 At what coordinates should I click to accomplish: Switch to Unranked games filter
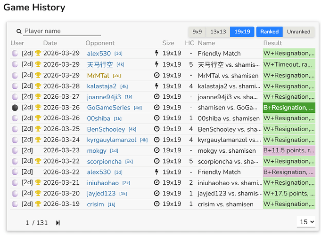299,32
